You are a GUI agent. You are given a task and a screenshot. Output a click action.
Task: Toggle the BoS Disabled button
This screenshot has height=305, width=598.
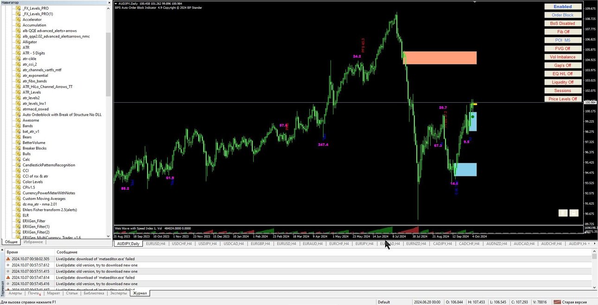pyautogui.click(x=563, y=24)
